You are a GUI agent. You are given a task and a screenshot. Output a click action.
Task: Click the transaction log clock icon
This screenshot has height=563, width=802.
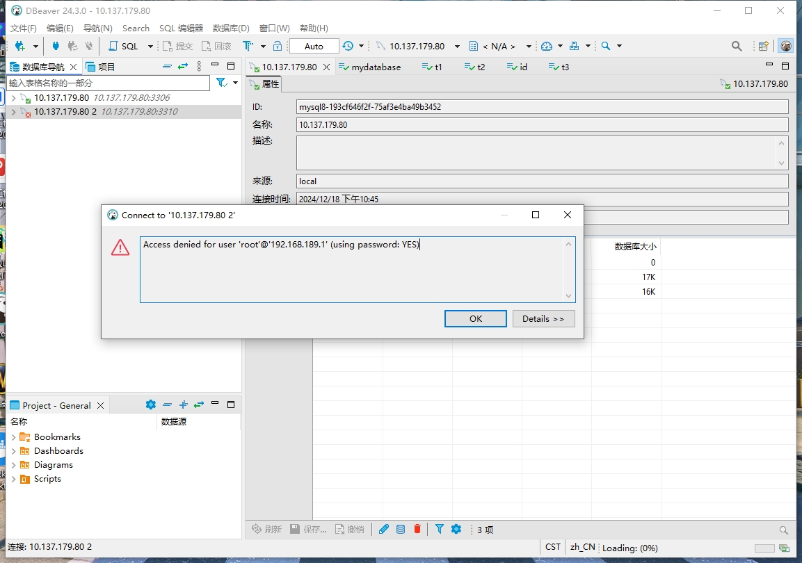[348, 46]
